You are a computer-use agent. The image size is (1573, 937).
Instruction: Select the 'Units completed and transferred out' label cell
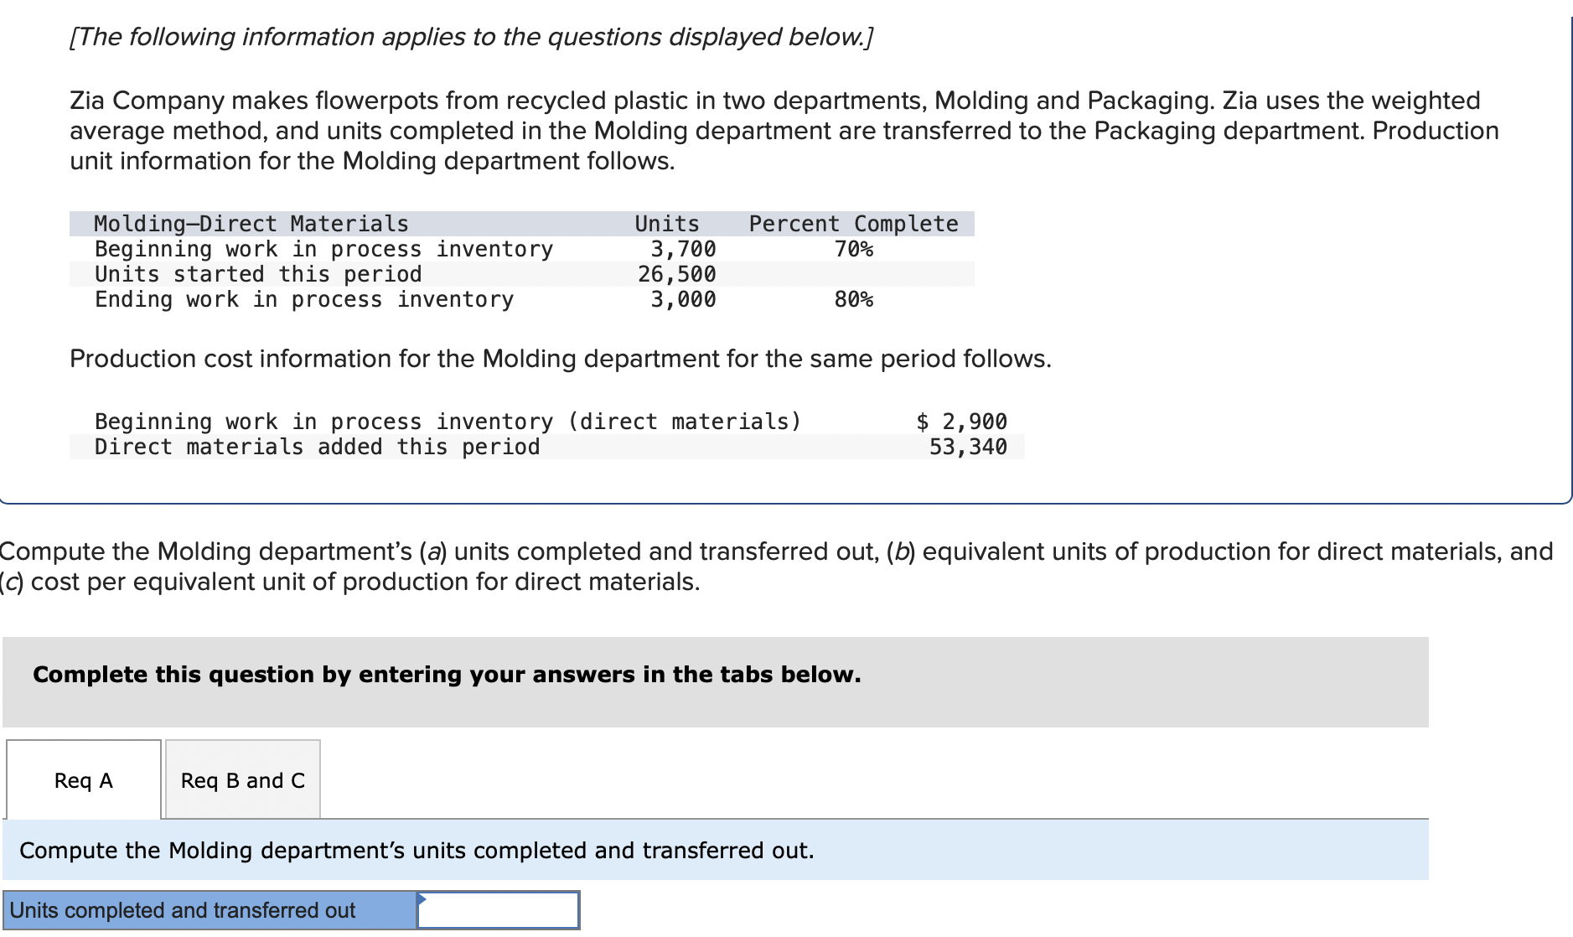click(x=210, y=909)
